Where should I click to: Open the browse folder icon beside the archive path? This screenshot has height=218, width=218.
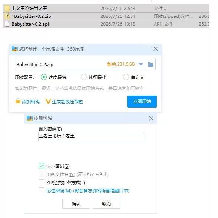[x=151, y=64]
